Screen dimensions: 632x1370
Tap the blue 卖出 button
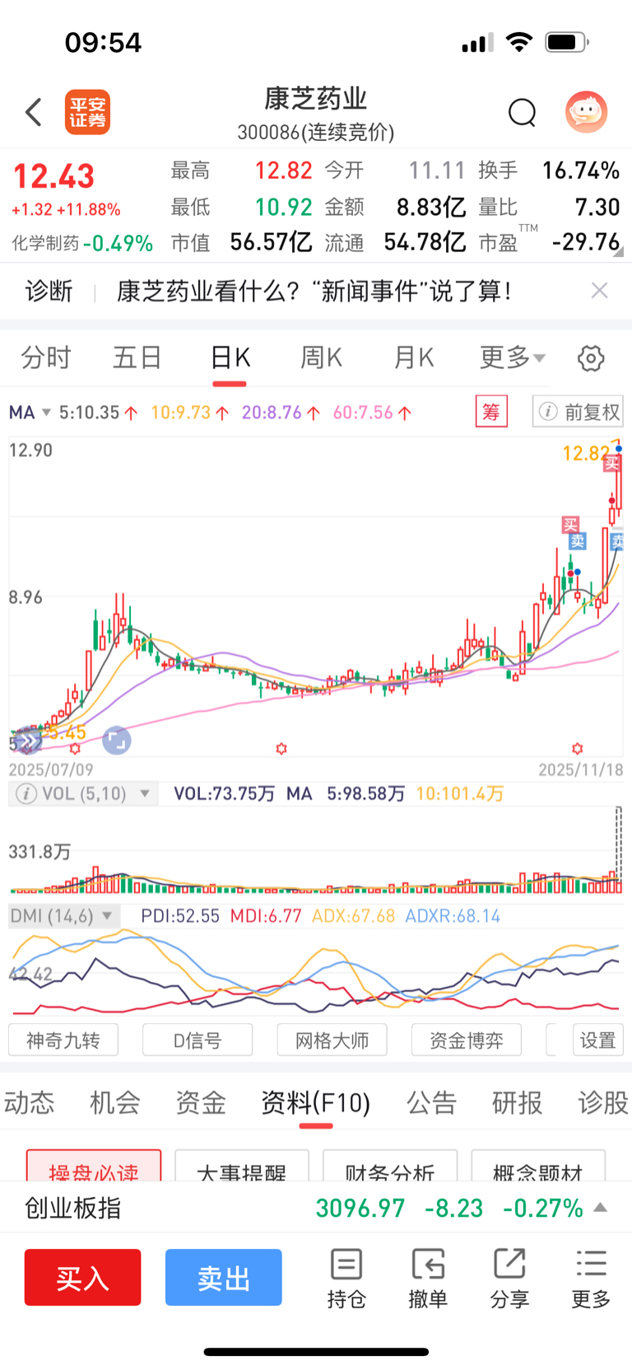click(x=224, y=1277)
